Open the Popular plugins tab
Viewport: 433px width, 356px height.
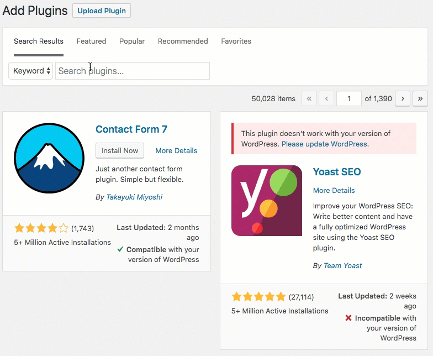[132, 41]
